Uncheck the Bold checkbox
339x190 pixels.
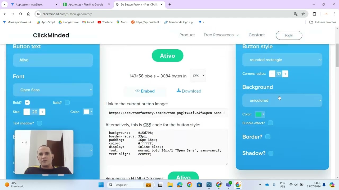[x=27, y=103]
